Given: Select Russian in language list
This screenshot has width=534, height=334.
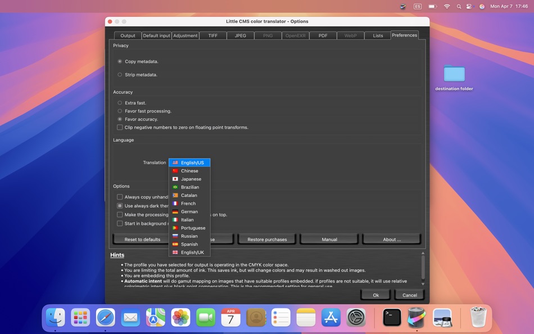Looking at the screenshot, I should pos(189,236).
